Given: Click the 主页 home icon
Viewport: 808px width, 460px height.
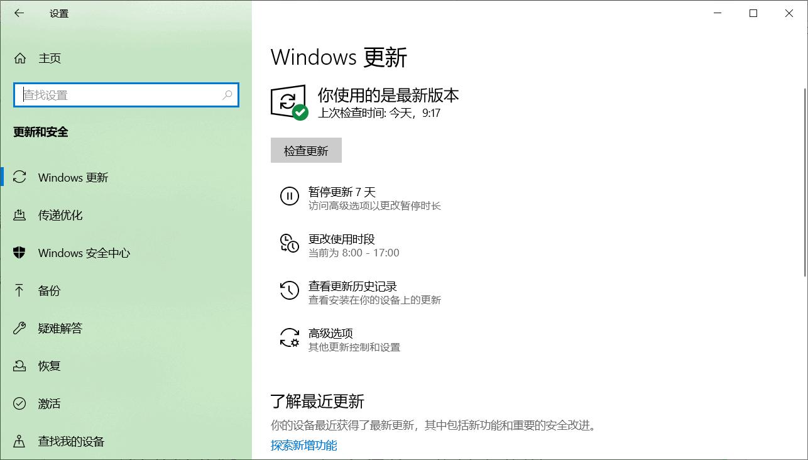Looking at the screenshot, I should coord(19,58).
